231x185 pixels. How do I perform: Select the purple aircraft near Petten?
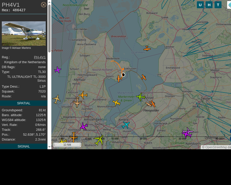point(57,70)
